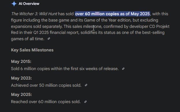The image size is (180, 112).
Task: Select the 'May 2015:' milestone label
Action: (x=21, y=61)
